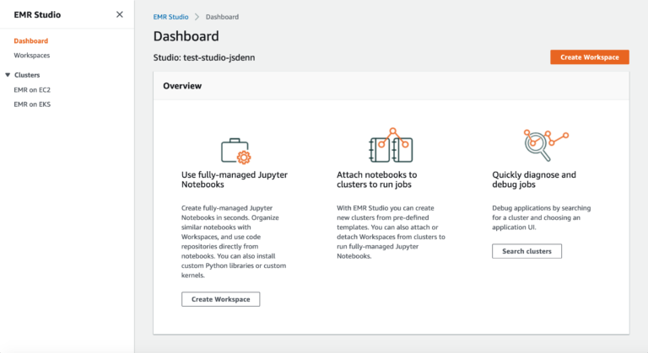Follow the EMR Studio breadcrumb link
This screenshot has height=353, width=648.
170,17
